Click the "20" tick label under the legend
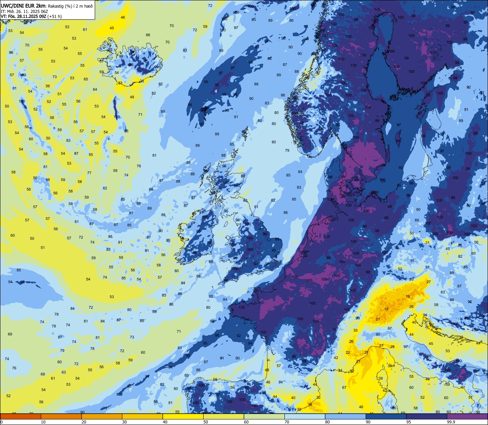The width and height of the screenshot is (488, 425). tap(84, 422)
